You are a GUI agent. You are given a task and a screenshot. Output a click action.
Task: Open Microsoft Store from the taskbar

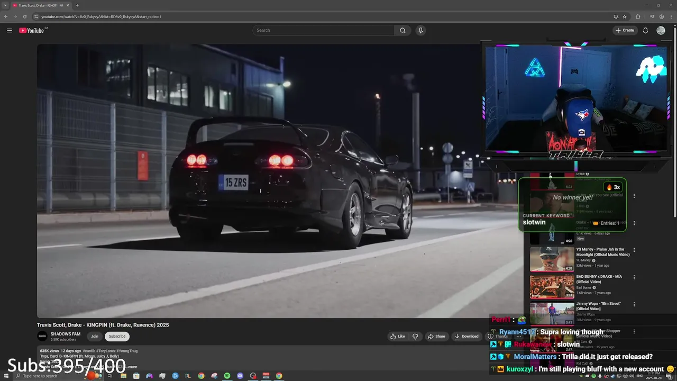coord(136,376)
